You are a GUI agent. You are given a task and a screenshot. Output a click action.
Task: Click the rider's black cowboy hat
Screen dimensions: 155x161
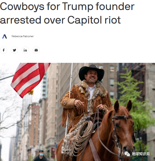[91, 72]
